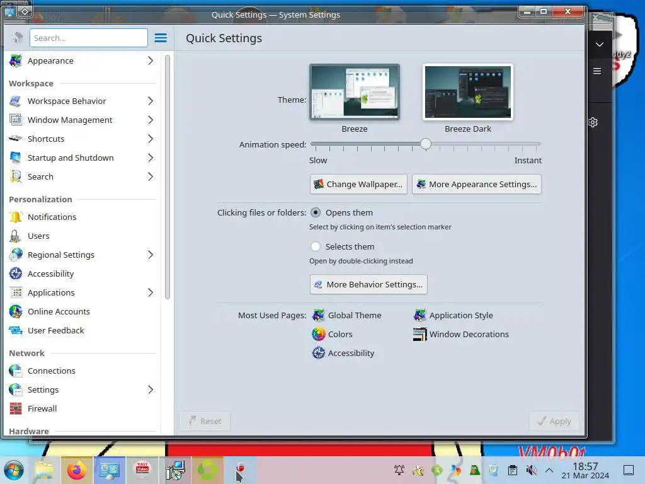Image resolution: width=645 pixels, height=484 pixels.
Task: Click the Window Management icon
Action: click(x=16, y=120)
